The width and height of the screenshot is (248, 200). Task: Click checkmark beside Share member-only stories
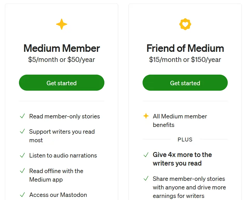(x=146, y=179)
